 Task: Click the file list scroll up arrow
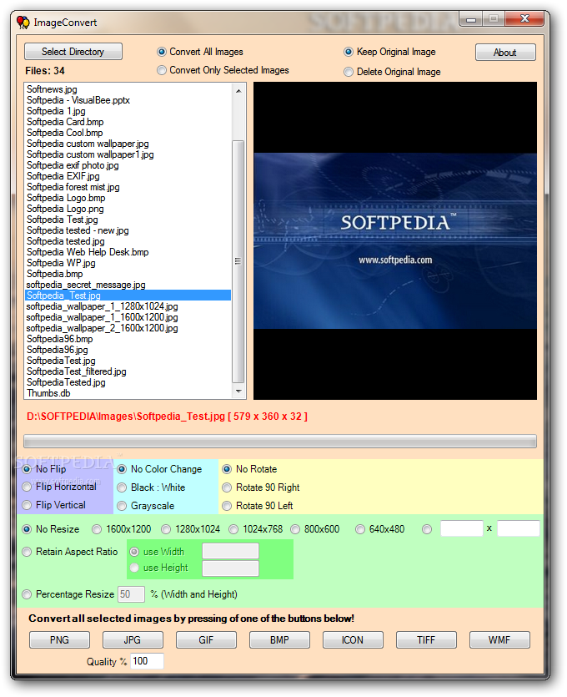(x=238, y=91)
